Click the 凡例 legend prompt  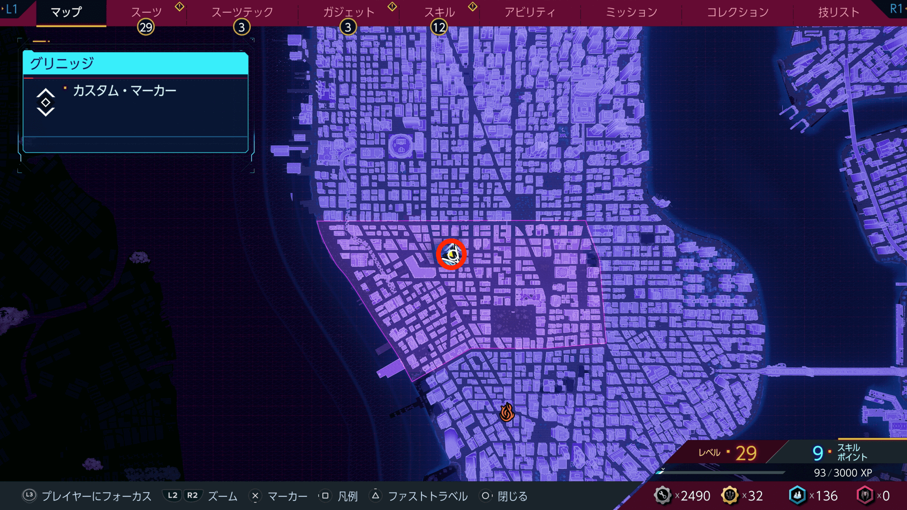point(340,496)
